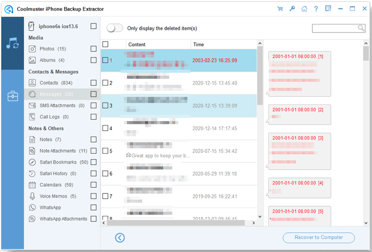
Task: Click the WhatsApp Attachments icon
Action: 32,219
